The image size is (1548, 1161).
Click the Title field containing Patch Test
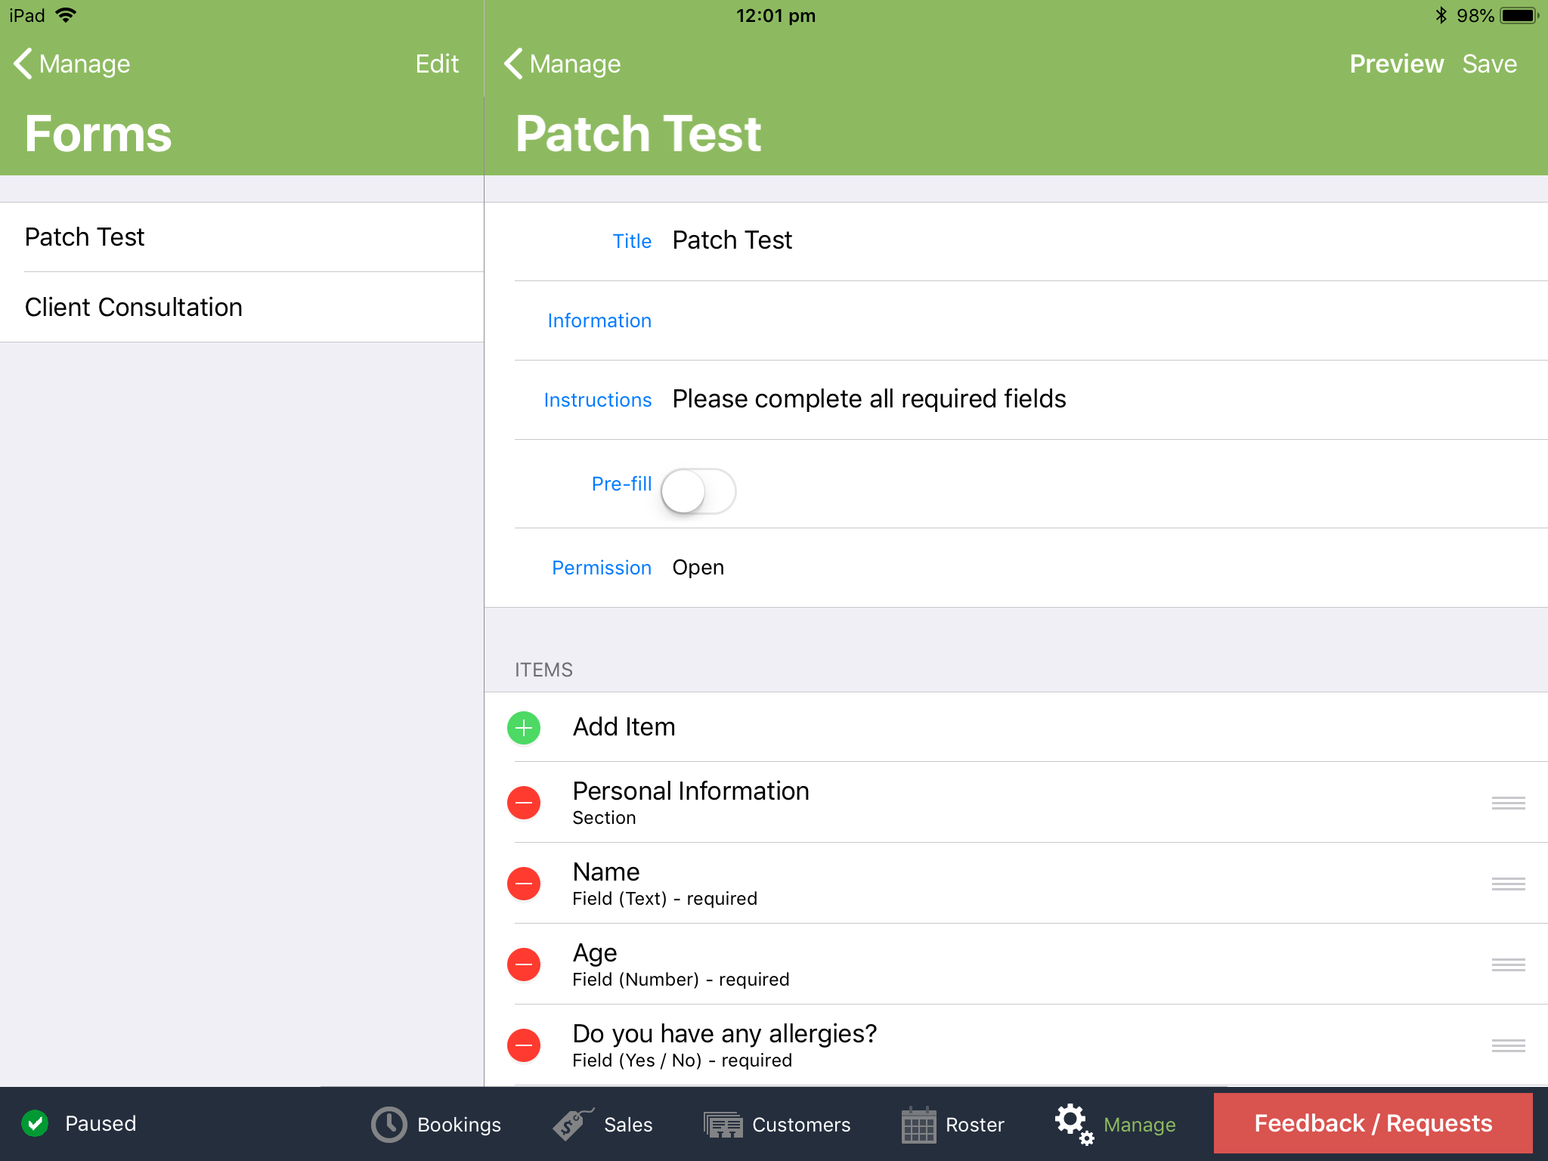pyautogui.click(x=732, y=240)
